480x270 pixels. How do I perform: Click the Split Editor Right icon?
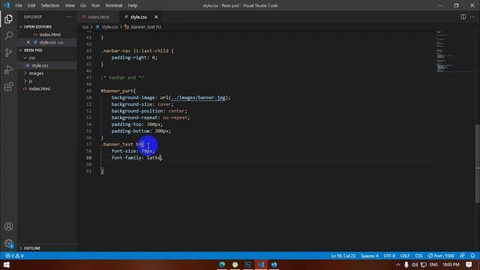(463, 16)
